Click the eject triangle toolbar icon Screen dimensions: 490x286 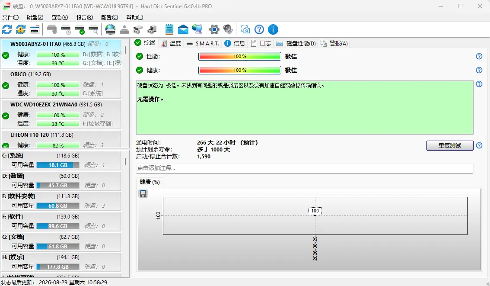(124, 30)
